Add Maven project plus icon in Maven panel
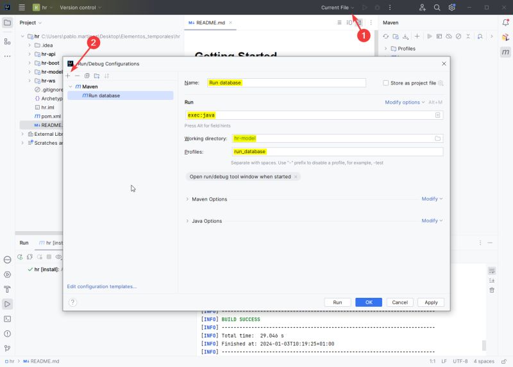This screenshot has height=367, width=513. 417,37
